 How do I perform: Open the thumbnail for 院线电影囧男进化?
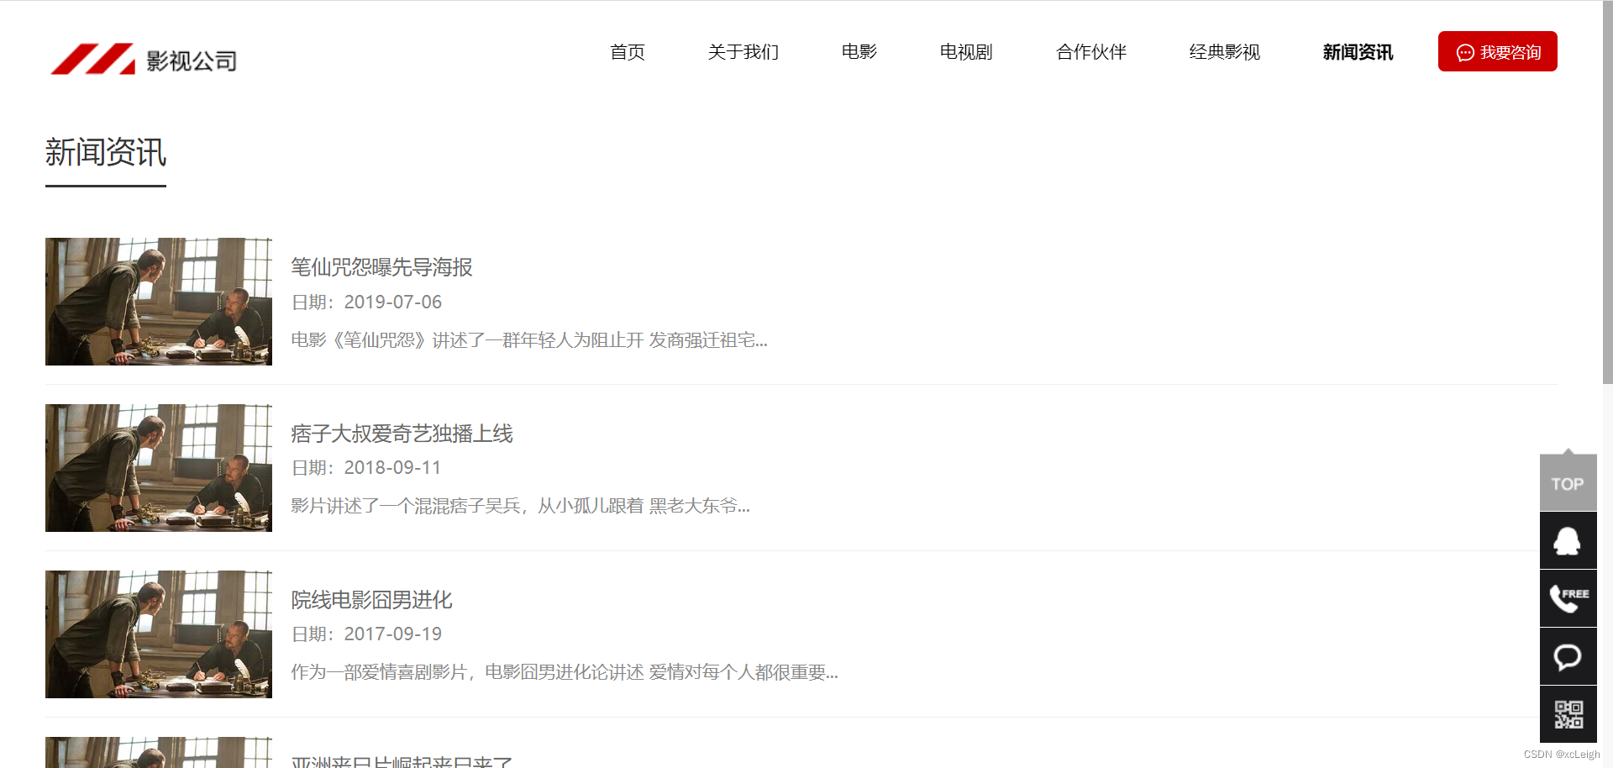159,634
